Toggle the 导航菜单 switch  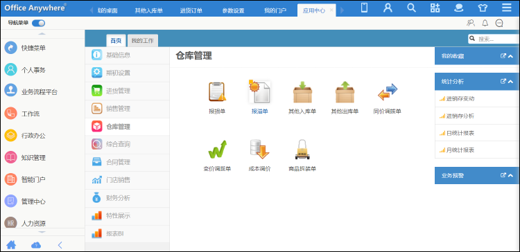point(38,23)
